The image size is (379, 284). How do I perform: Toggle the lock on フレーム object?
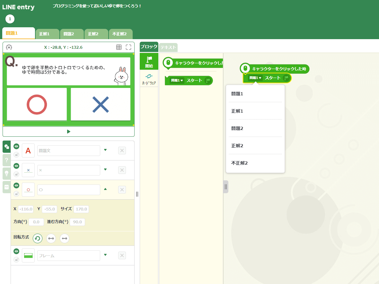pos(16,260)
